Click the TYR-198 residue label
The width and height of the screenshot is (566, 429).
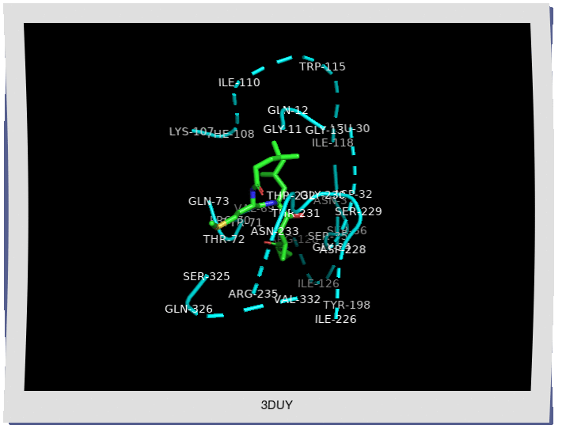click(x=347, y=306)
